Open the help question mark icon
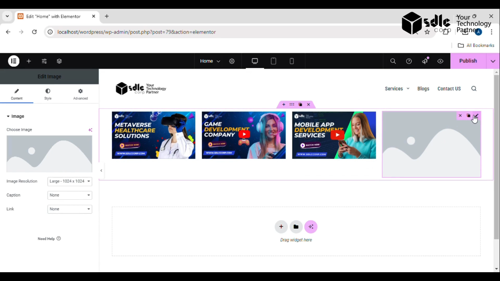500x281 pixels. pyautogui.click(x=409, y=61)
